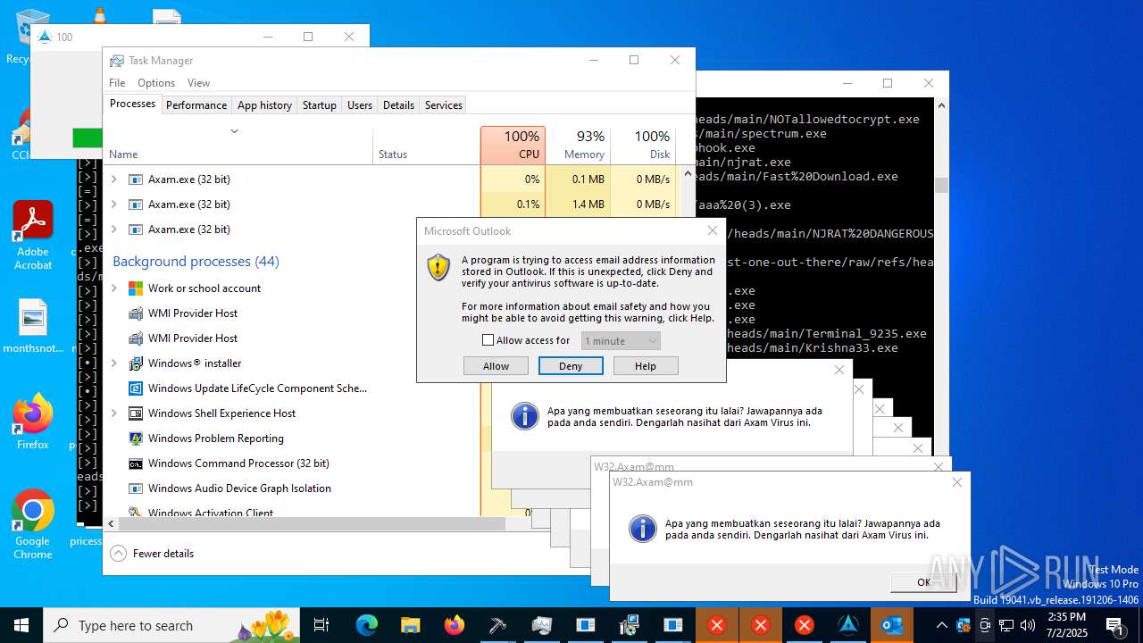Screen dimensions: 1143x643
Task: Open File Explorer from taskbar
Action: pos(410,625)
